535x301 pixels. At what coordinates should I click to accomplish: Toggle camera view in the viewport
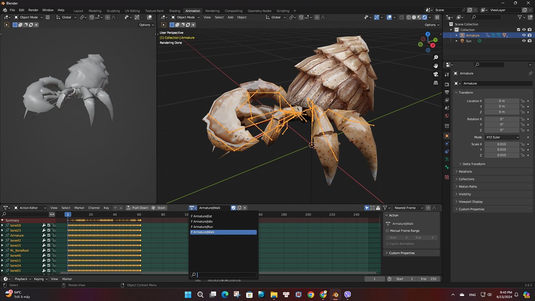coord(435,74)
